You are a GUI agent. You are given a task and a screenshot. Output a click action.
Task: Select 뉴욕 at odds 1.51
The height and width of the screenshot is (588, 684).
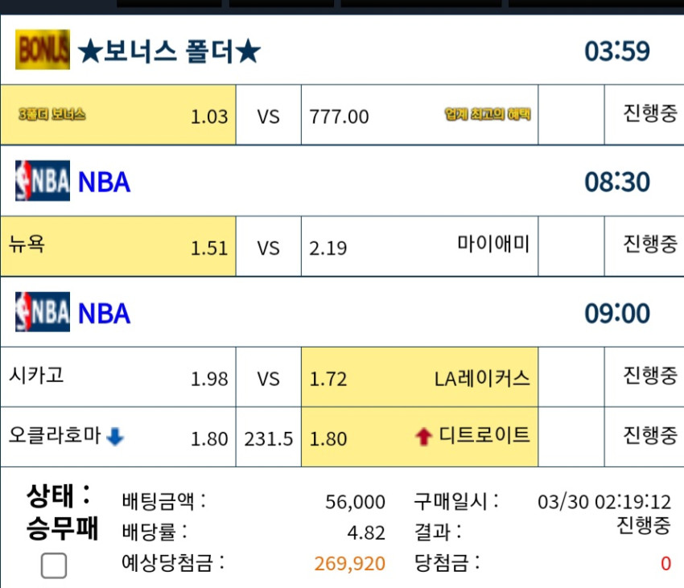[x=118, y=246]
